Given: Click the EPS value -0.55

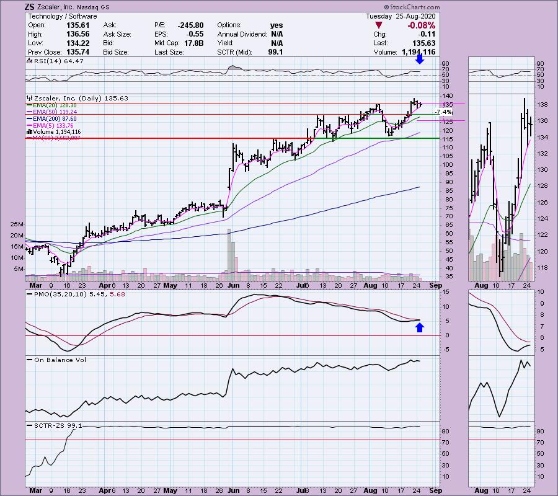Looking at the screenshot, I should [x=195, y=34].
